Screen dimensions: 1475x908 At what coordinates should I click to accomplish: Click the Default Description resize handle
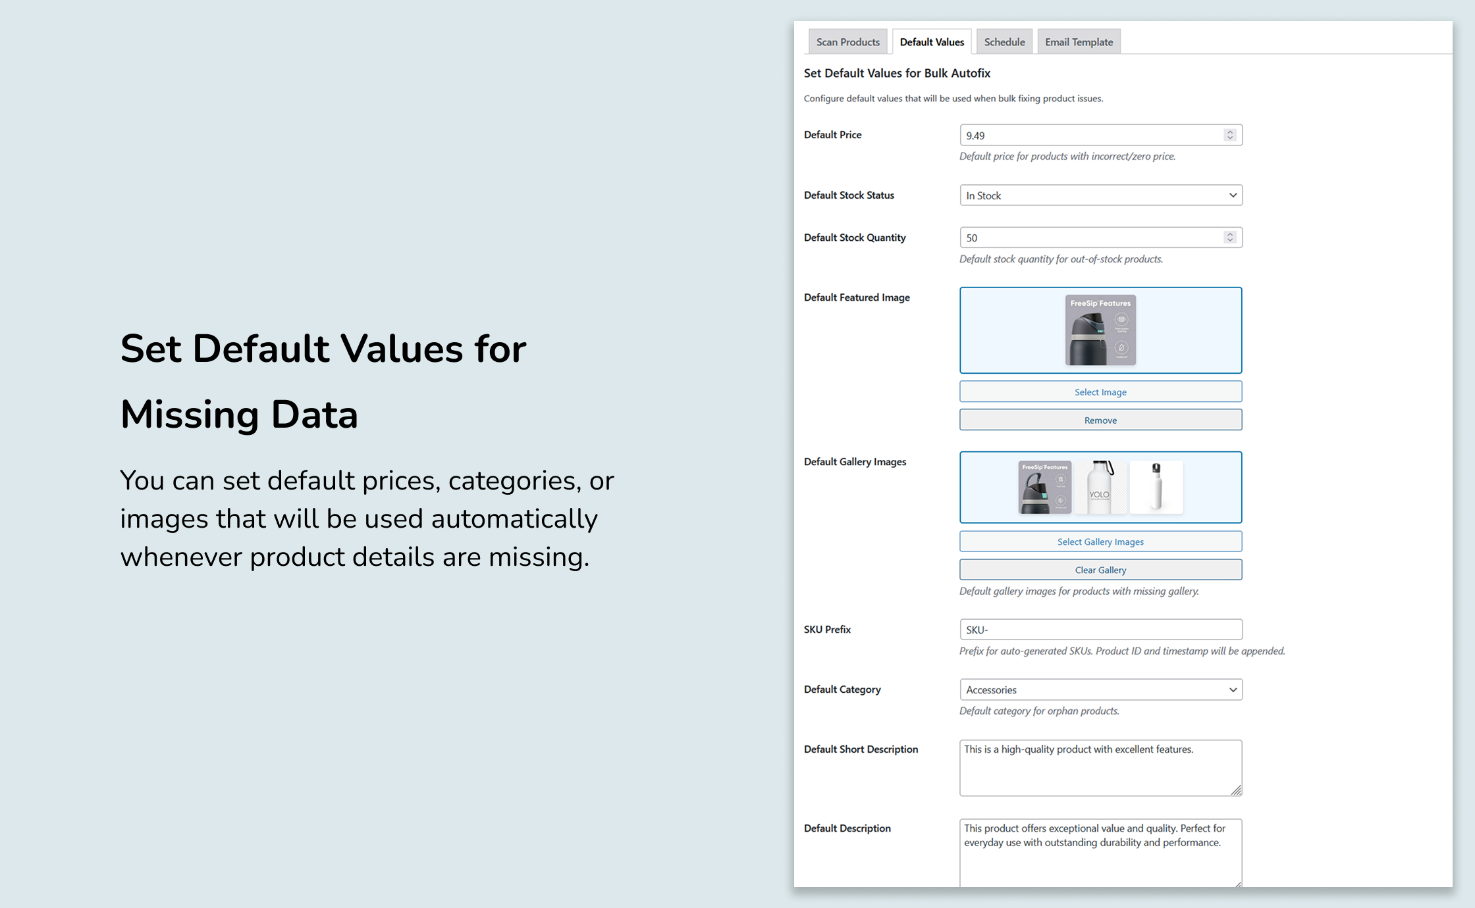click(1237, 884)
